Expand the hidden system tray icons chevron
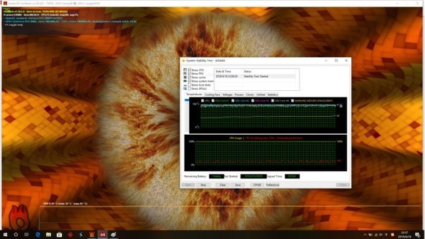The image size is (425, 239). click(365, 234)
